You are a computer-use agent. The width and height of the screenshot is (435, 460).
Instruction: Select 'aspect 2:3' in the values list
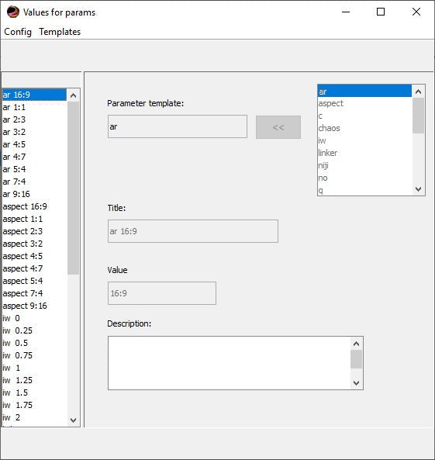click(34, 231)
